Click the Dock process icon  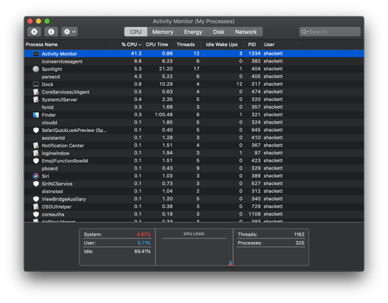coord(36,84)
